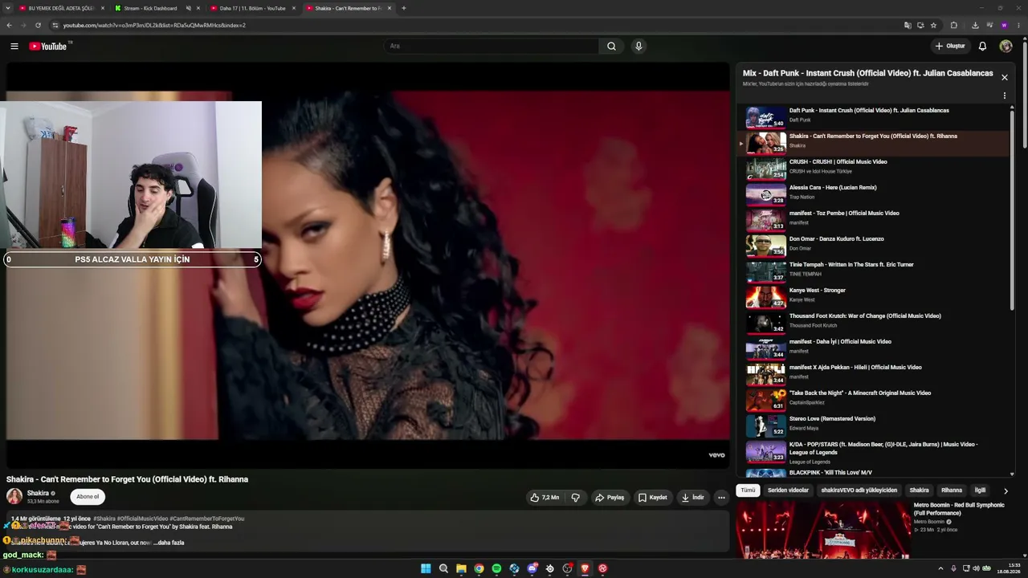Open Brave browser on taskbar

585,568
